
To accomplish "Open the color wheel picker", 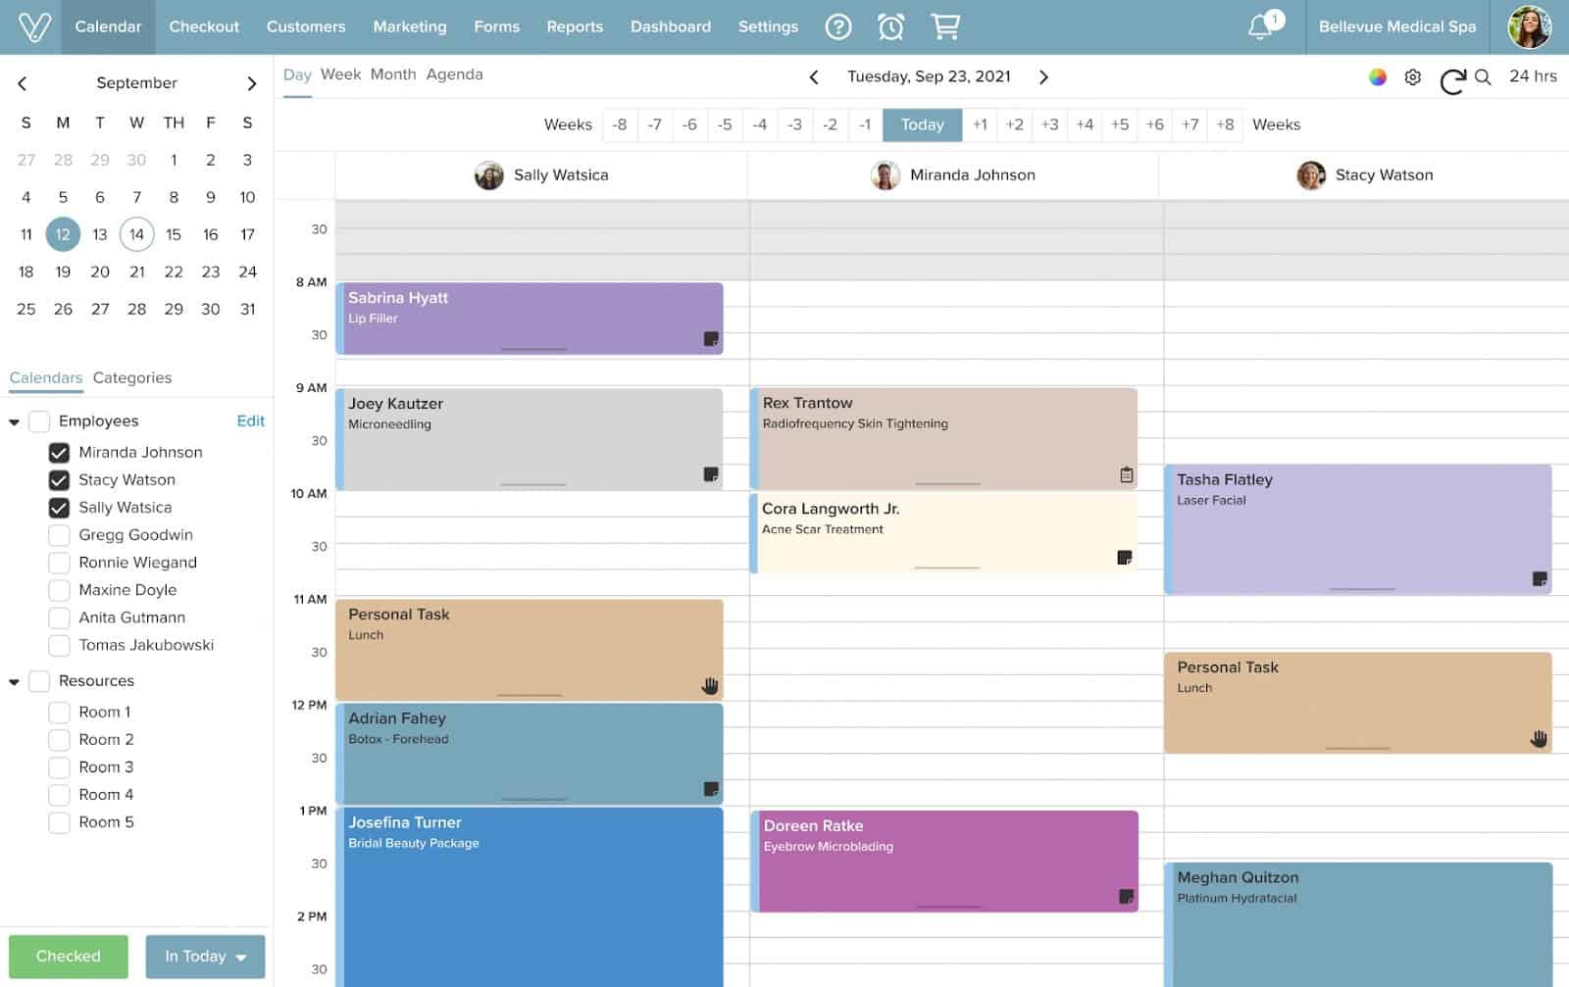I will click(1378, 77).
